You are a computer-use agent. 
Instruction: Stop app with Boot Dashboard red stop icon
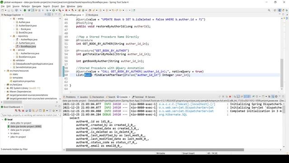point(23,110)
